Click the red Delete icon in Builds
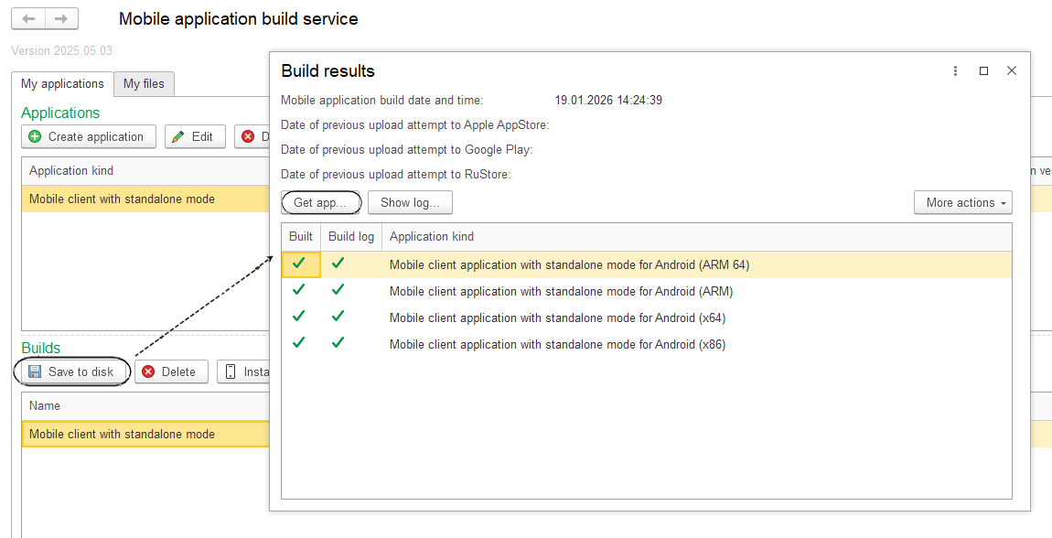This screenshot has height=538, width=1052. tap(148, 371)
